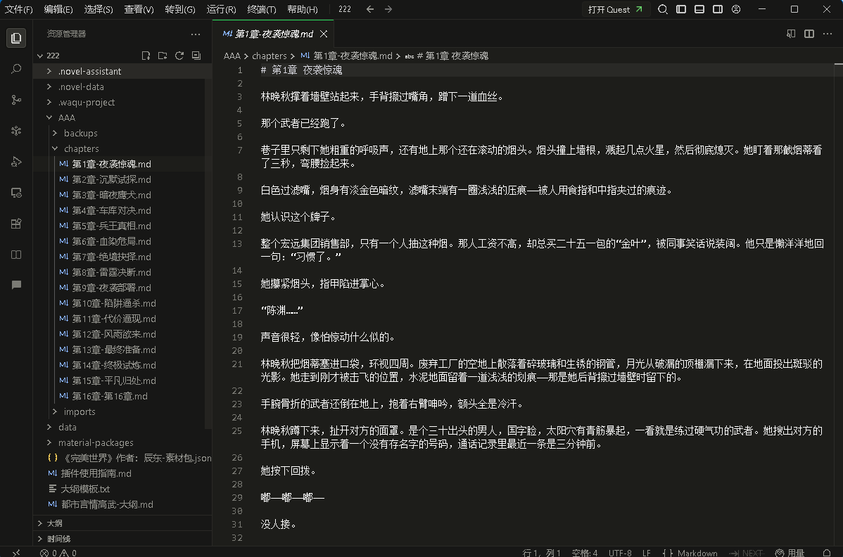Open editor more actions menu
Image resolution: width=843 pixels, height=557 pixels.
tap(828, 34)
